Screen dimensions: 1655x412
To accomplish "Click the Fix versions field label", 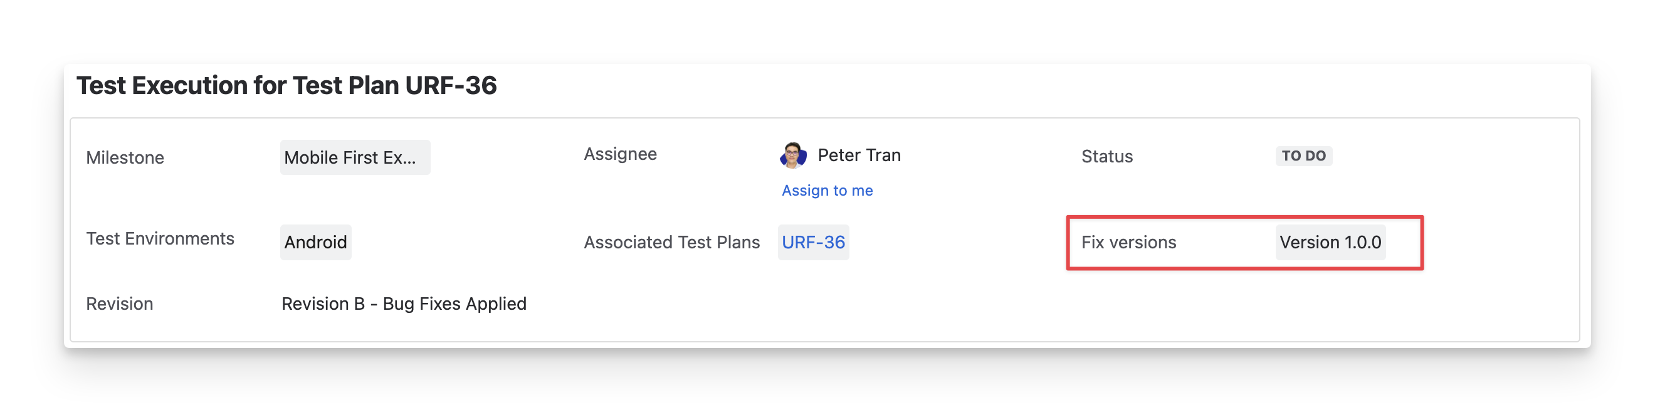I will click(x=1128, y=242).
